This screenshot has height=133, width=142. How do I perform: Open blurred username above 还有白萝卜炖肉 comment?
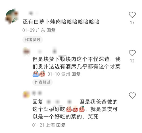(33, 13)
